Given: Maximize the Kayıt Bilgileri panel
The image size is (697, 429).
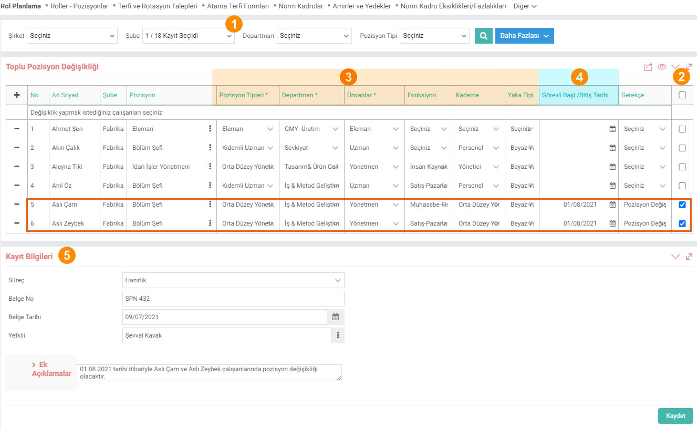Looking at the screenshot, I should (x=689, y=256).
